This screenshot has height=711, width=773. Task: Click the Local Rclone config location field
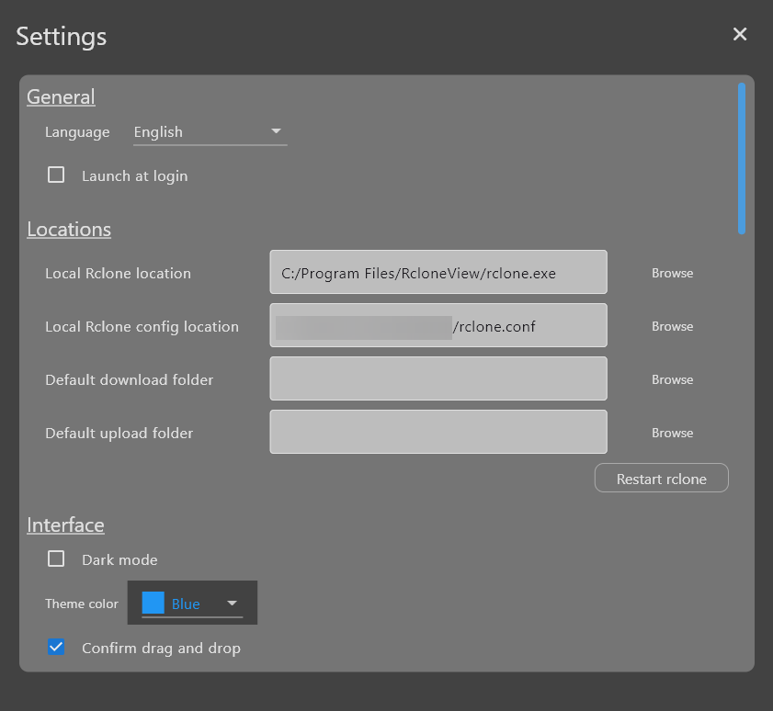pyautogui.click(x=438, y=325)
